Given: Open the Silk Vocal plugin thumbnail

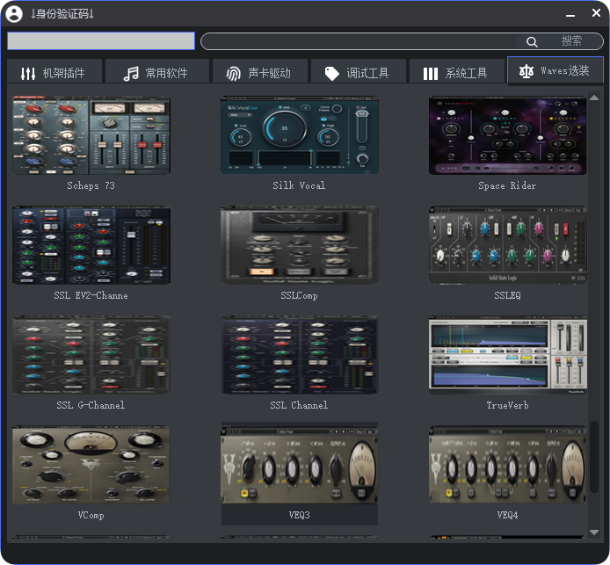Looking at the screenshot, I should (300, 135).
